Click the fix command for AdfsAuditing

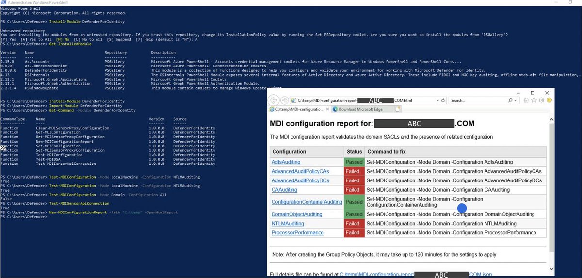click(x=439, y=162)
